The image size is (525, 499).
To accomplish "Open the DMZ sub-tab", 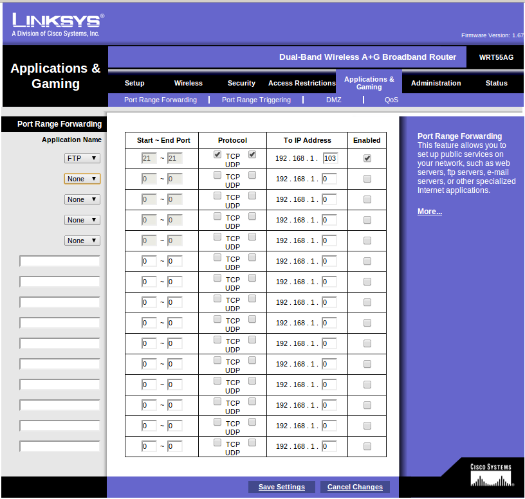I will coord(333,100).
